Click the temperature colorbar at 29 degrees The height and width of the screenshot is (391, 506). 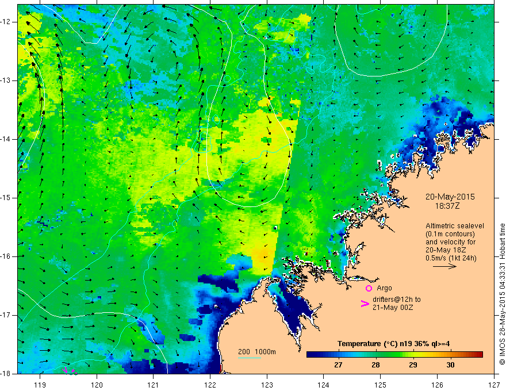[413, 355]
